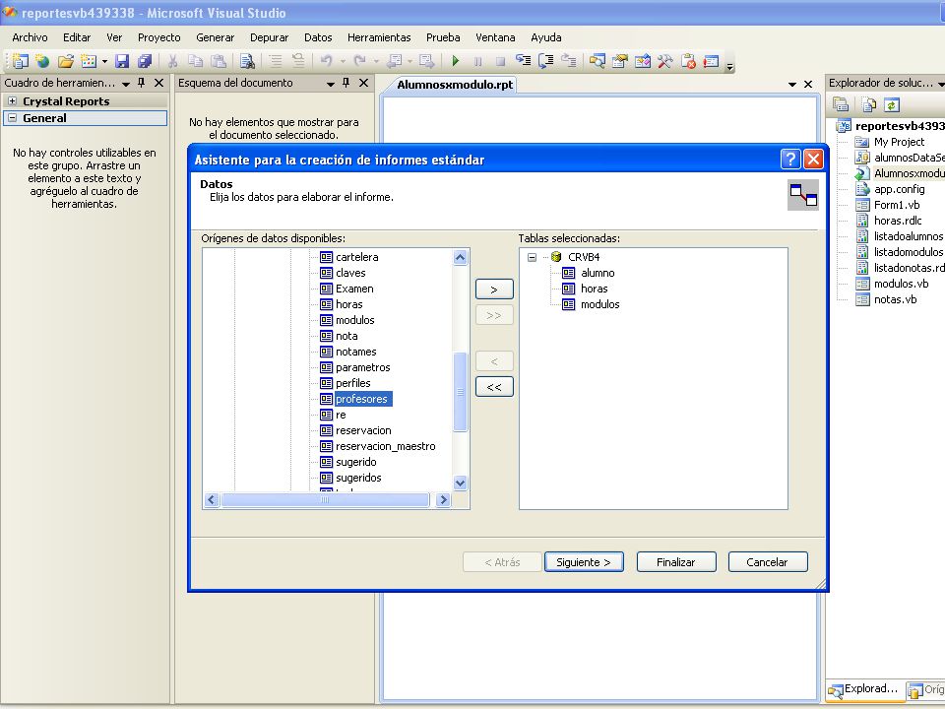Open the Add New Item dropdown arrow
Viewport: 945px width, 709px height.
(104, 61)
